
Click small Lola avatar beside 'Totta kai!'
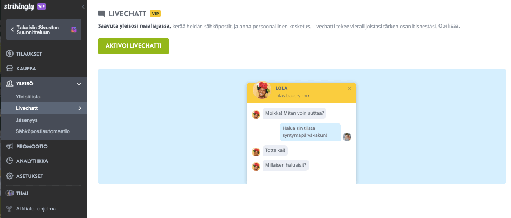(x=256, y=152)
